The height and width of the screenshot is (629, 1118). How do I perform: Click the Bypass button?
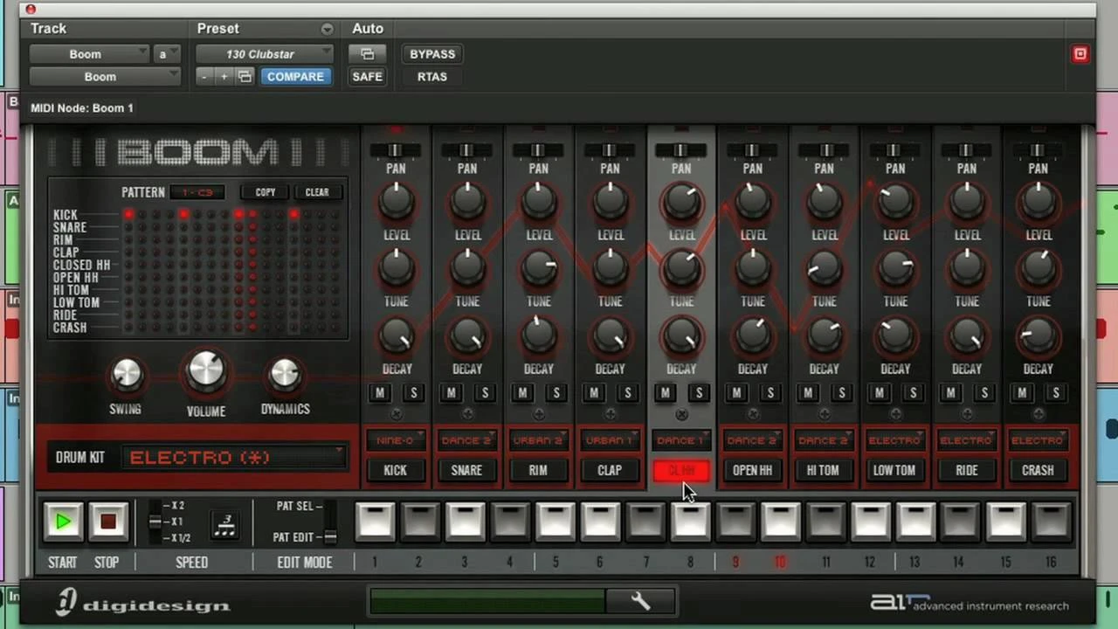[432, 54]
